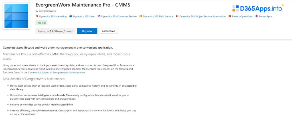Click the Dynamics 365 Customer Service icon

[x=99, y=16]
